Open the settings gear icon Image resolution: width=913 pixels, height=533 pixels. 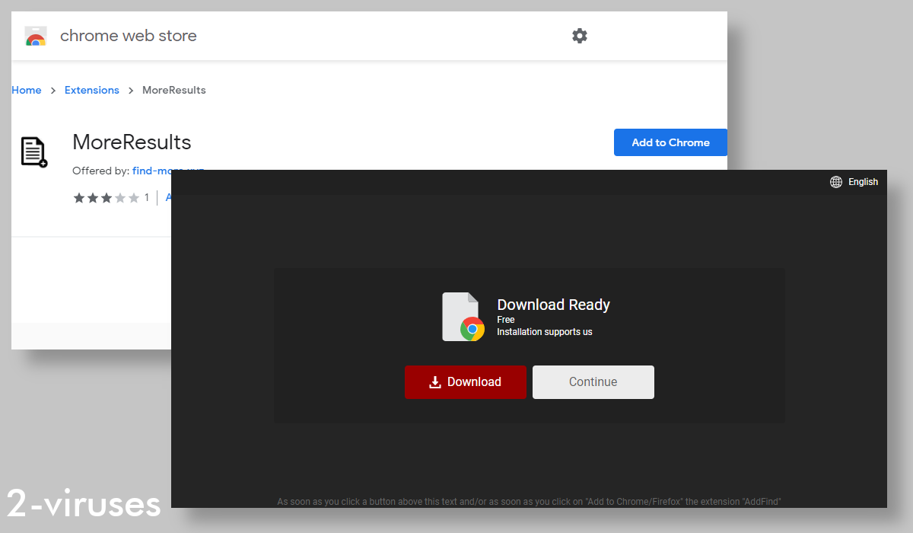pos(580,35)
